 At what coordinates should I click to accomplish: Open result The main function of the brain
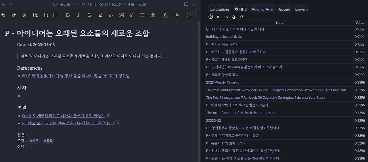tap(241, 113)
